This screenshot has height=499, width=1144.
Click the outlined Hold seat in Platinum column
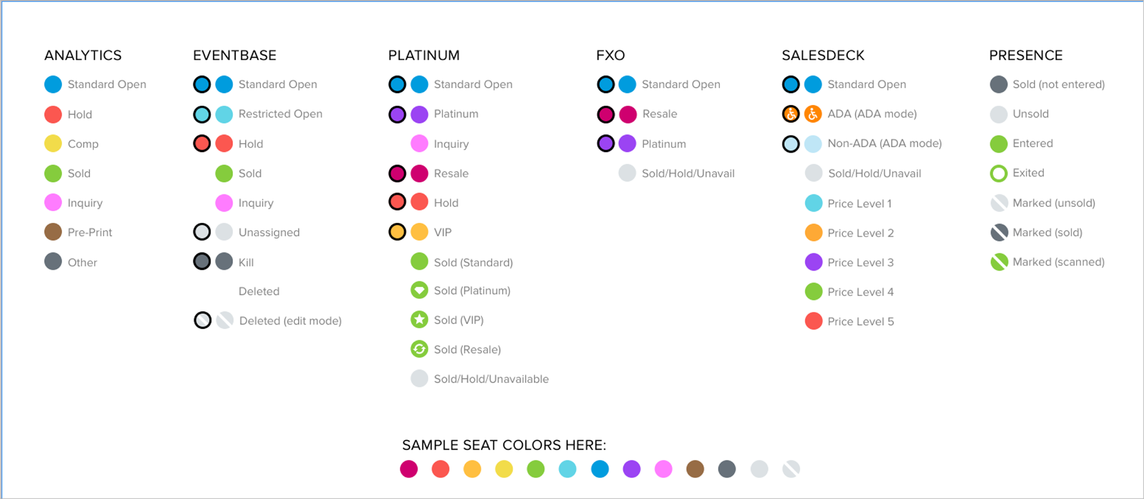pyautogui.click(x=397, y=202)
